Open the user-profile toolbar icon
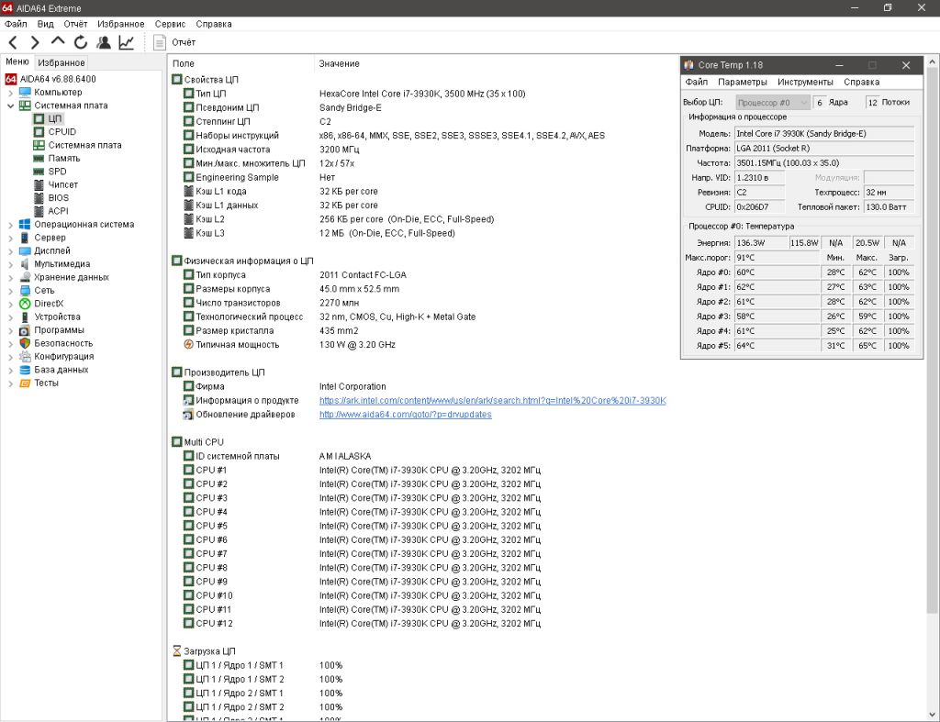Image resolution: width=940 pixels, height=722 pixels. (103, 42)
